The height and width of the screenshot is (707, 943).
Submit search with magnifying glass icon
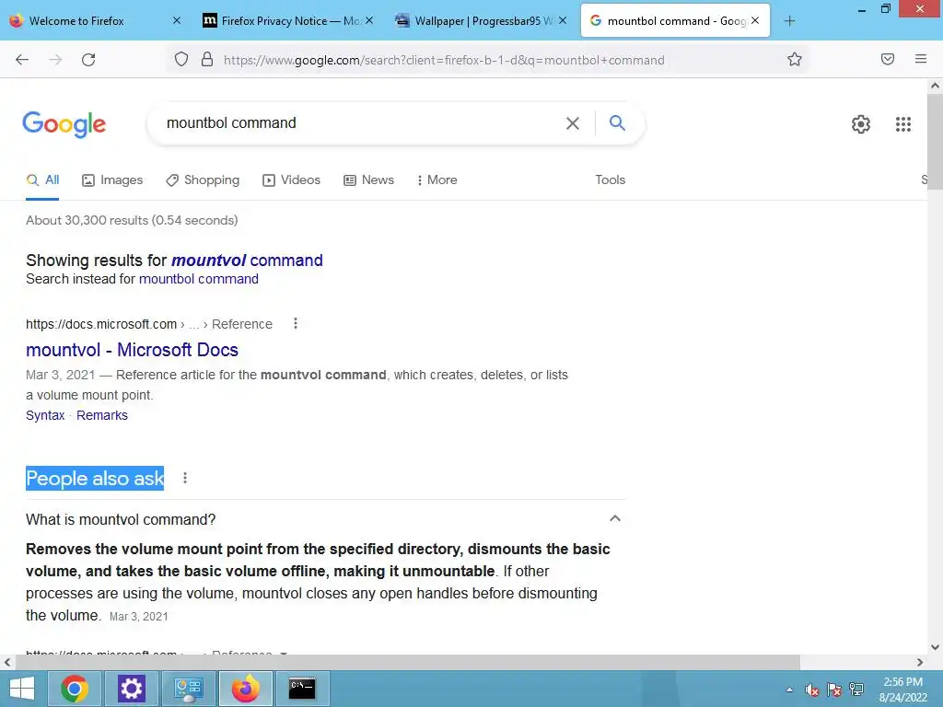click(x=617, y=122)
